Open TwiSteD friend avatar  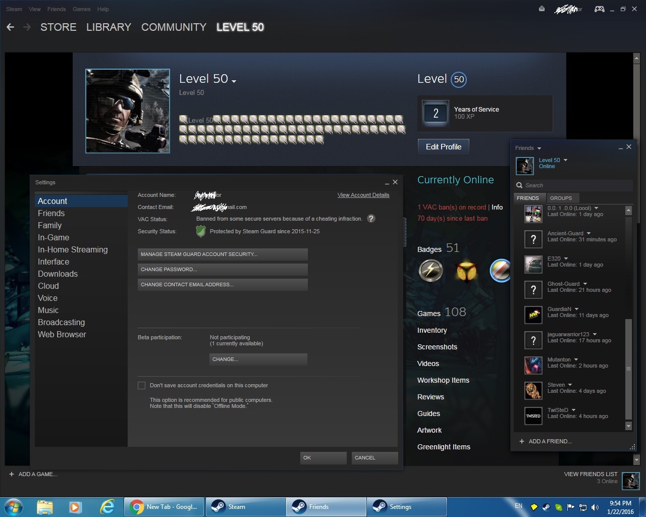pos(533,416)
